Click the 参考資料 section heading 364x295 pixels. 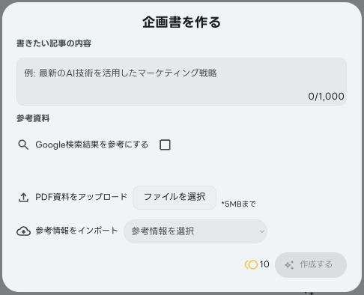[x=33, y=118]
